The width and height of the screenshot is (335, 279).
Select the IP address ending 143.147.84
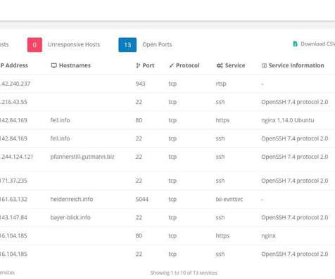pos(13,217)
